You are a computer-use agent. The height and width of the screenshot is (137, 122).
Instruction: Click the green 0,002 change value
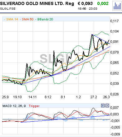click(103, 4)
